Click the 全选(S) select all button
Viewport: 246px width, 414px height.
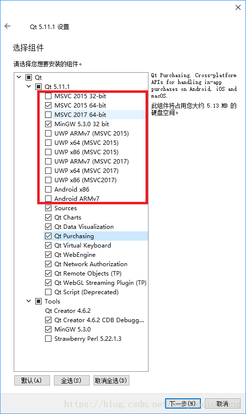point(72,381)
